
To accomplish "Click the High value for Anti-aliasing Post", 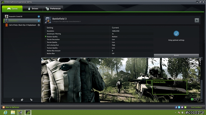I will (113, 45).
